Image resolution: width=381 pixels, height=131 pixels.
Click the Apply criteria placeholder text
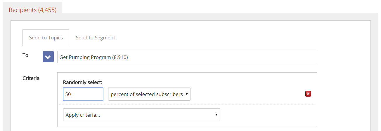(83, 115)
